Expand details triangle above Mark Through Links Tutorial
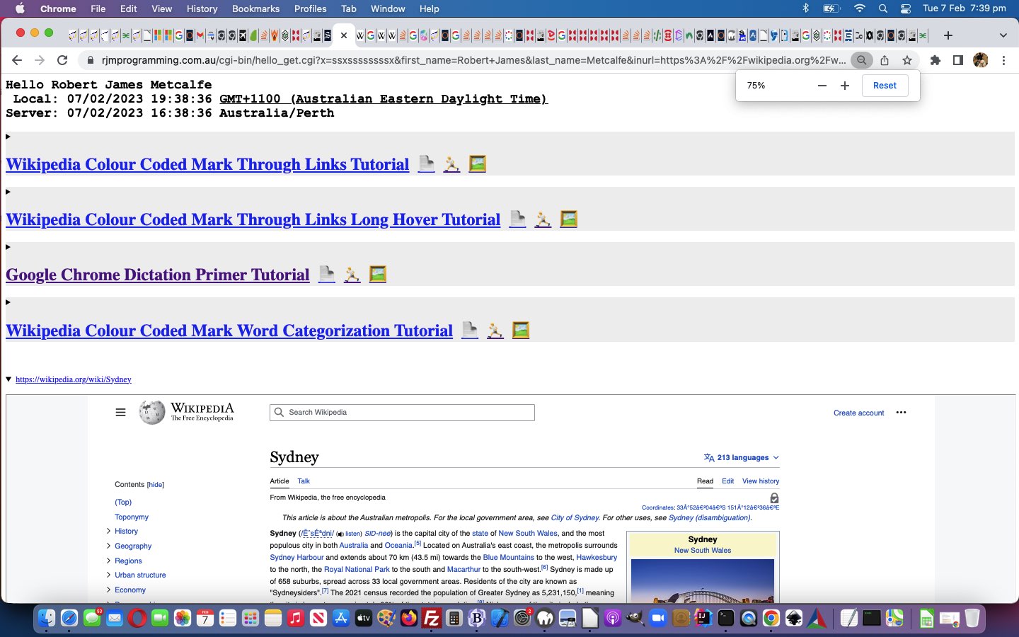The width and height of the screenshot is (1019, 637). 8,137
